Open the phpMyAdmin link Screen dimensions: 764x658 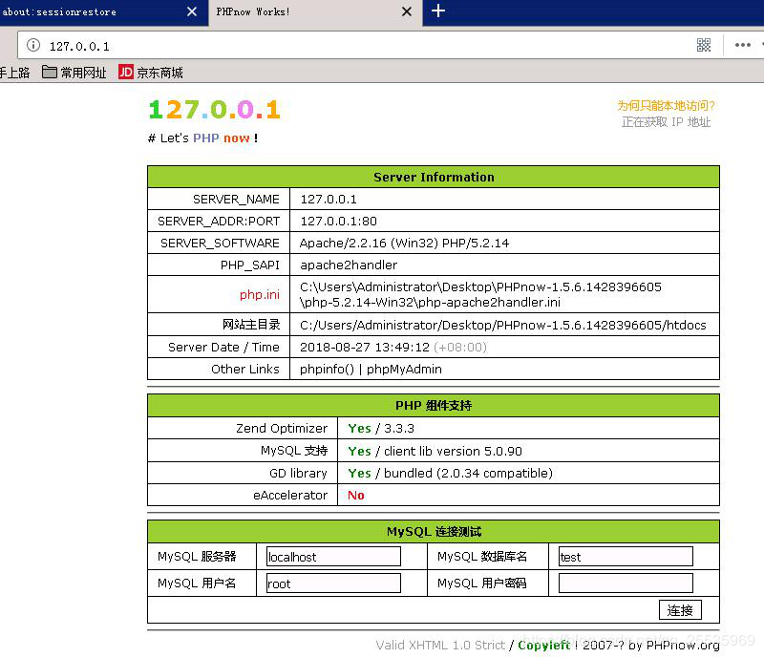[404, 369]
